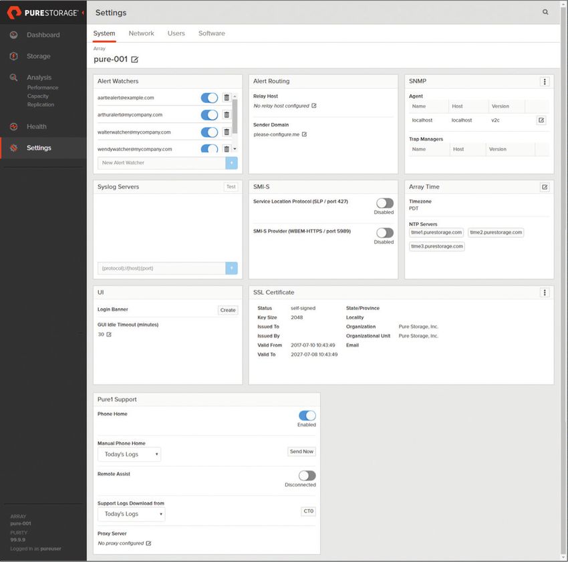Focus the New Alert Watcher field
This screenshot has width=568, height=562.
click(x=162, y=162)
